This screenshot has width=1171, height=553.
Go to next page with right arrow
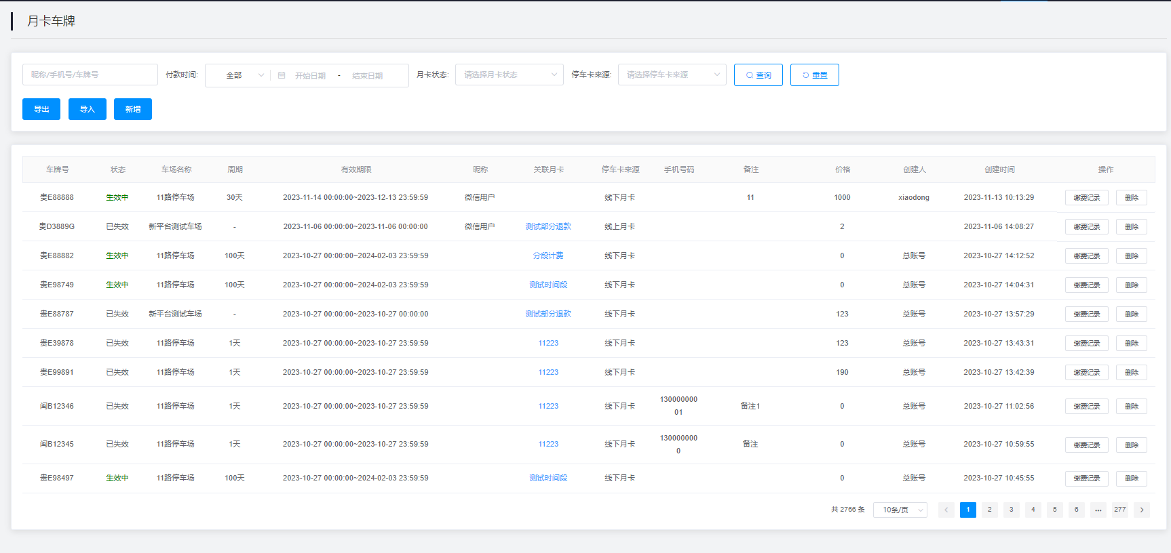[1142, 510]
